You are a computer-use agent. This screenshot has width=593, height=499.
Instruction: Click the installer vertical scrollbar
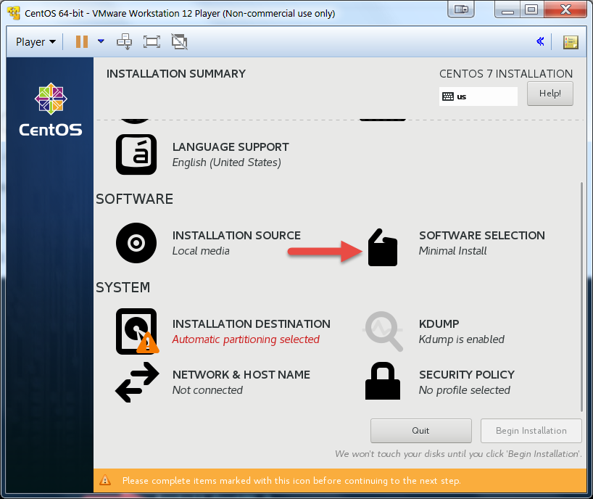click(581, 297)
